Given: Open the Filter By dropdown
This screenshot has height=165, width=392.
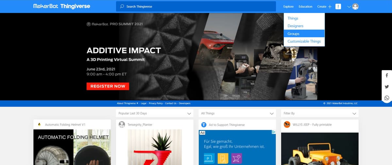Looking at the screenshot, I should click(319, 113).
